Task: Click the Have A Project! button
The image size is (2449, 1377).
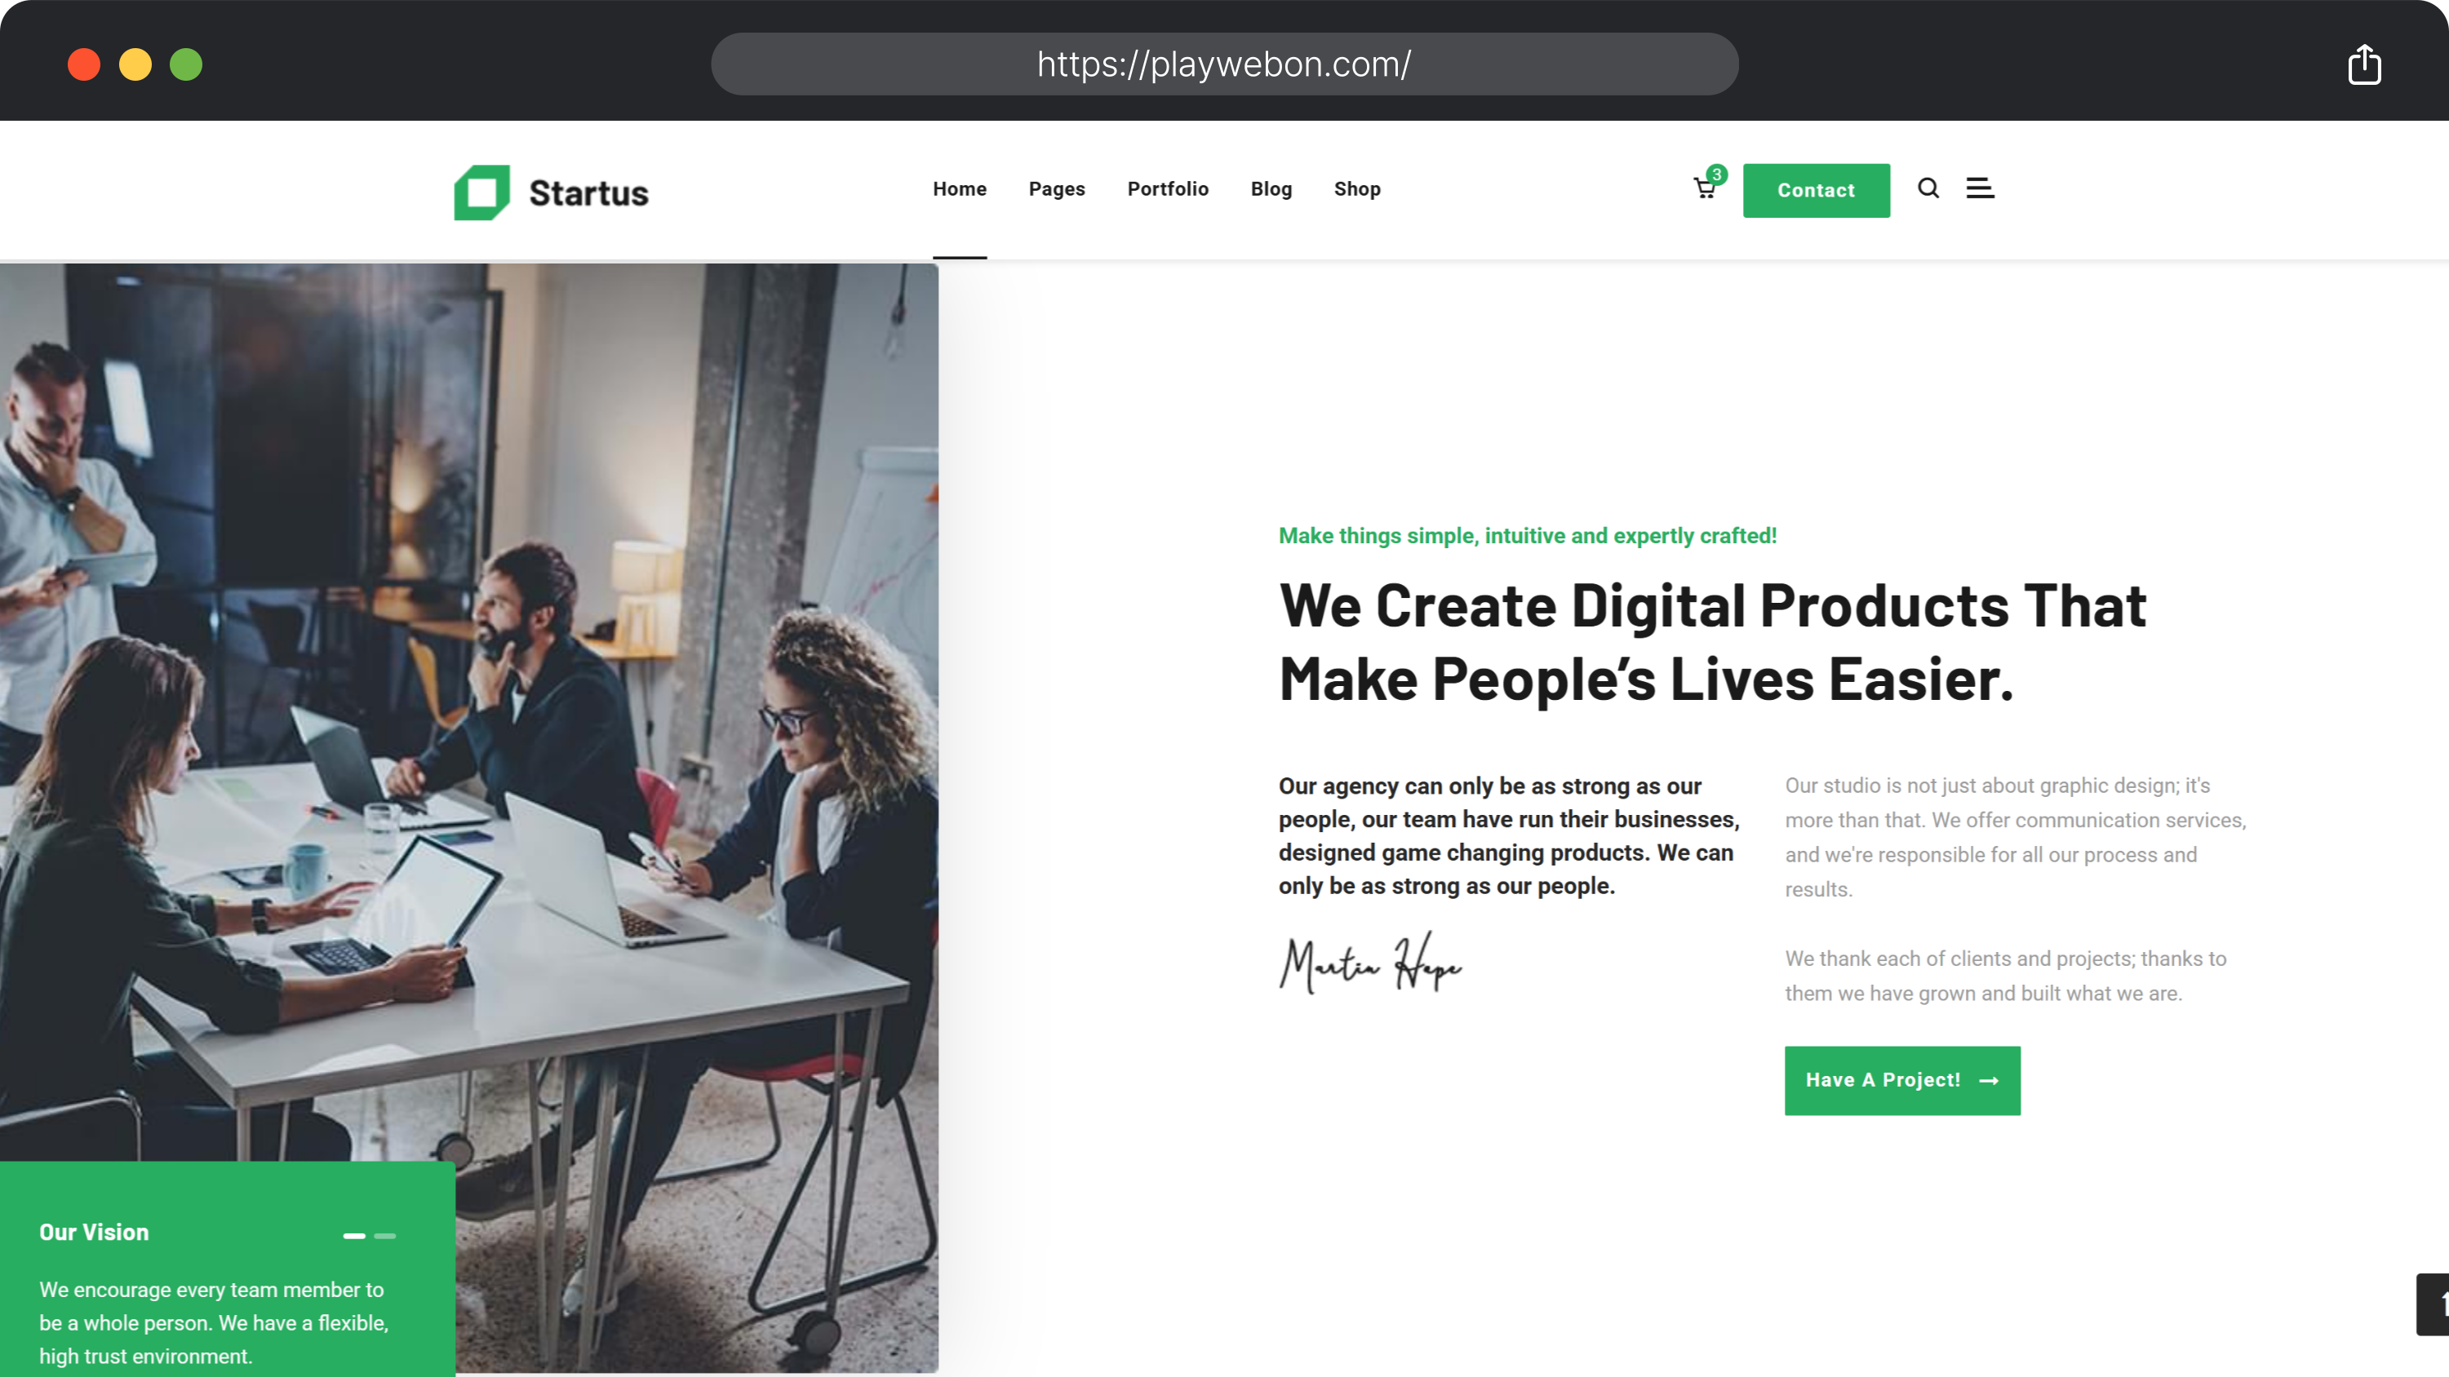Action: [1902, 1081]
